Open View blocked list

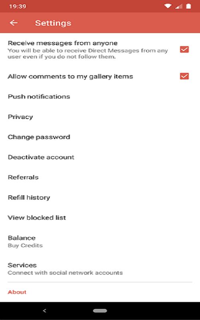pyautogui.click(x=100, y=218)
